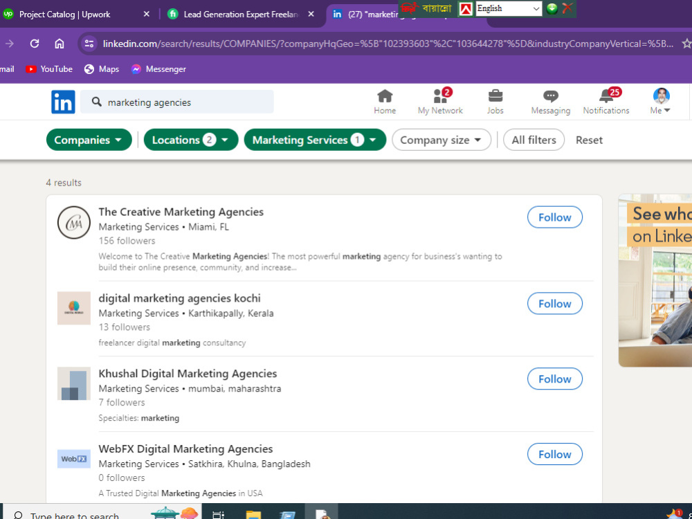This screenshot has height=519, width=692.
Task: Open the Home icon in LinkedIn nav
Action: point(385,102)
